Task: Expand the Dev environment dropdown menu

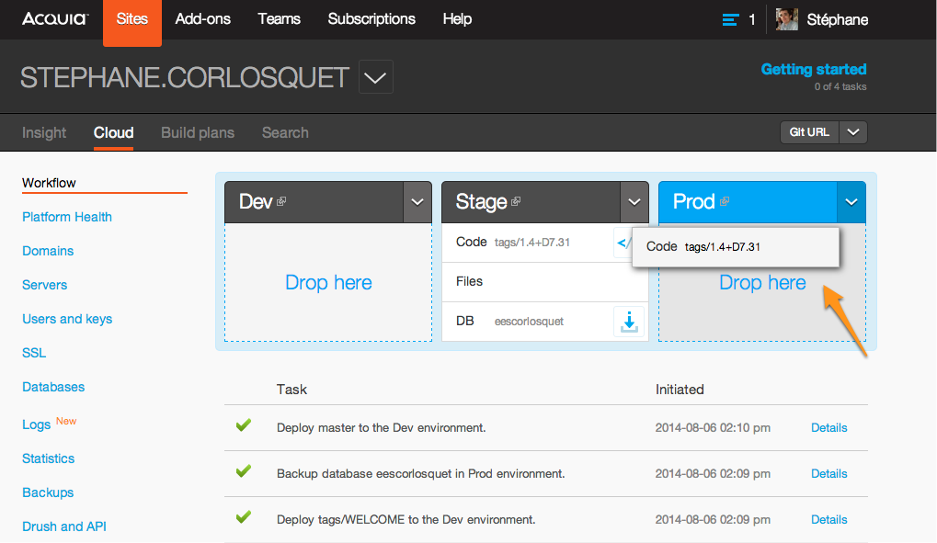Action: 417,202
